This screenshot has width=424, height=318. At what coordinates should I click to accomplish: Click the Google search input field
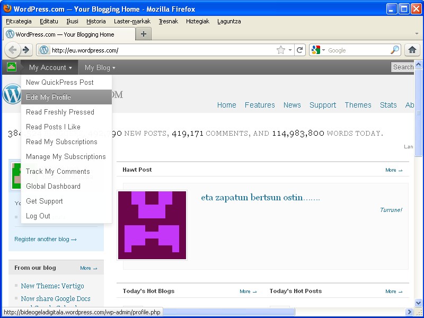[x=358, y=50]
